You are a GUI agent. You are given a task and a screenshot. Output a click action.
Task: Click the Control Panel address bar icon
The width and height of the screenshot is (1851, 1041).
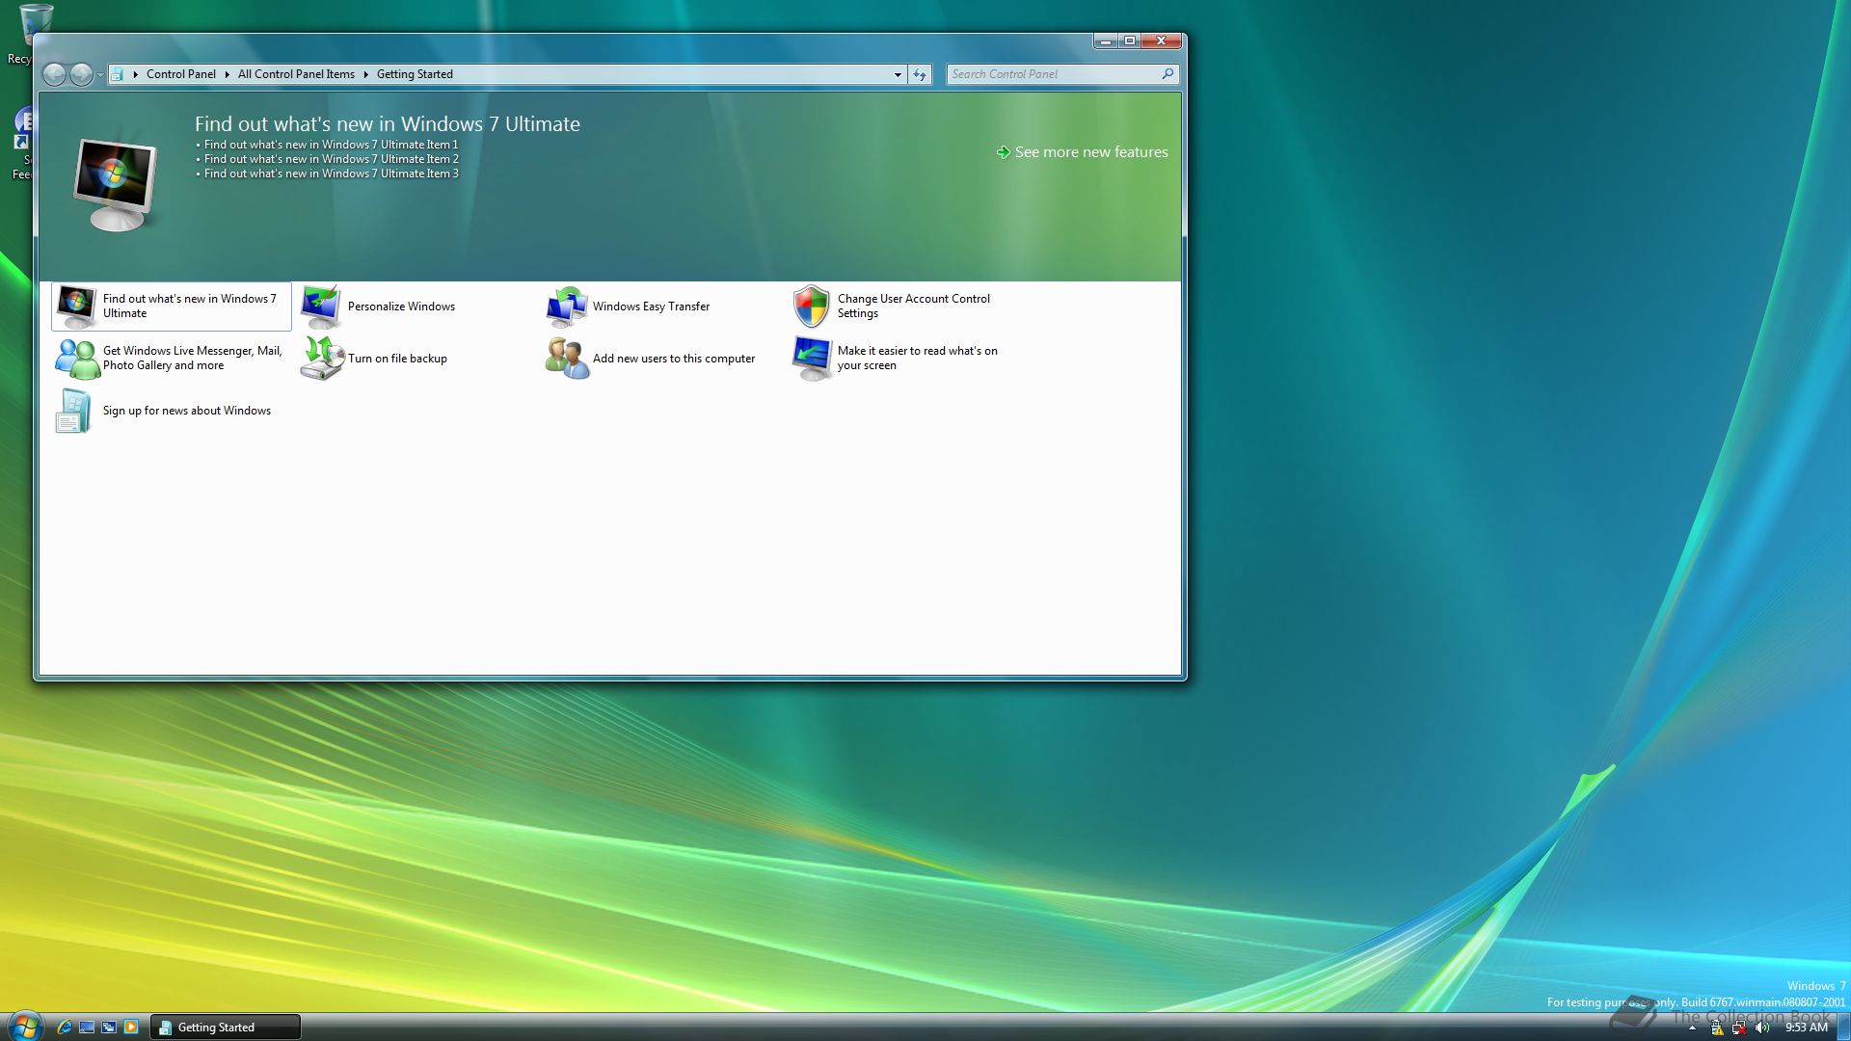117,74
